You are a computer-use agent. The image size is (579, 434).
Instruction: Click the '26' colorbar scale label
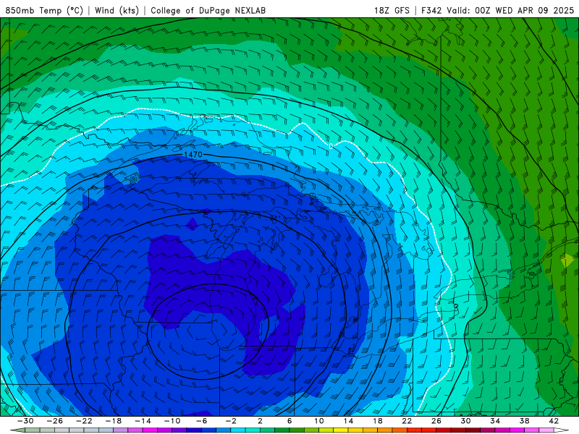(436, 421)
